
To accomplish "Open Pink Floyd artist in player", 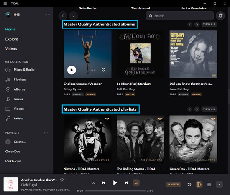I will click(x=29, y=185).
